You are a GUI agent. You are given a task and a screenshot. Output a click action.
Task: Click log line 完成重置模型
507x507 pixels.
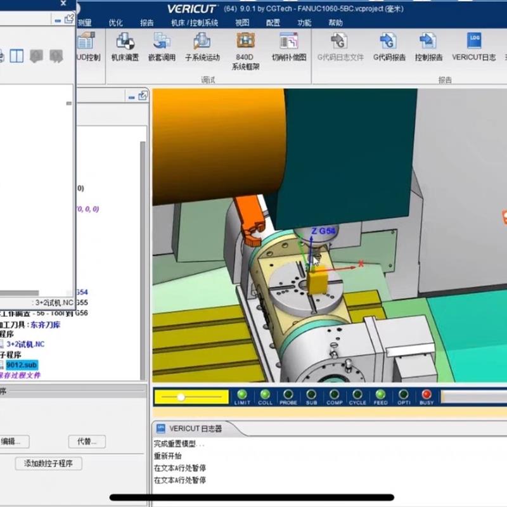click(x=179, y=444)
